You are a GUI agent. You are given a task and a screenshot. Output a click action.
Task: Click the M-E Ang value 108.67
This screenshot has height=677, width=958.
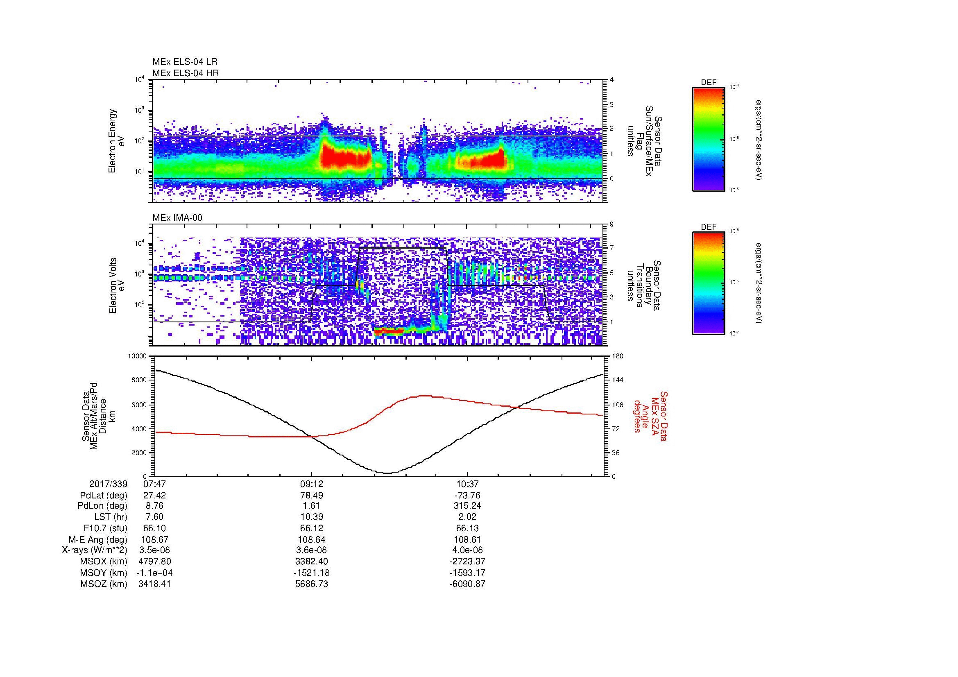coord(154,539)
